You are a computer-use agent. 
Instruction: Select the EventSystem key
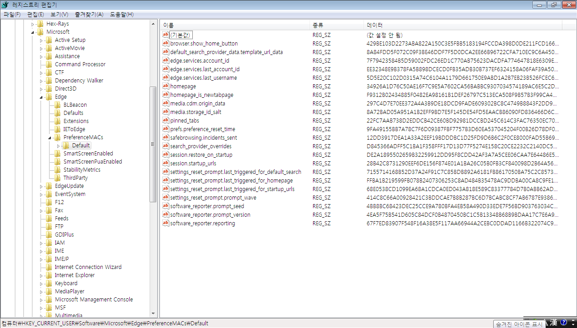pyautogui.click(x=70, y=194)
